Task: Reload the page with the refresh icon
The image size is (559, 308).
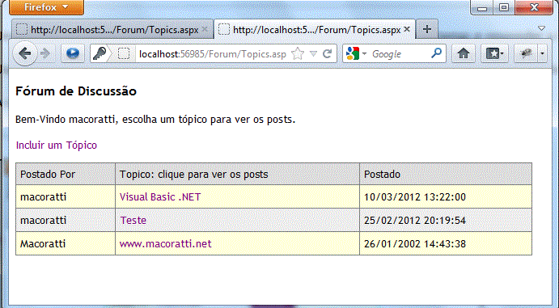Action: (x=327, y=54)
